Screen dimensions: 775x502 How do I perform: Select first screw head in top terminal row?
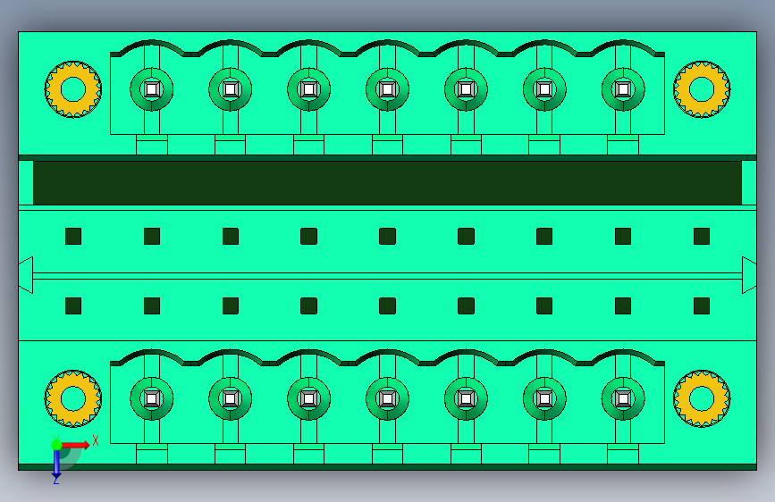point(152,89)
